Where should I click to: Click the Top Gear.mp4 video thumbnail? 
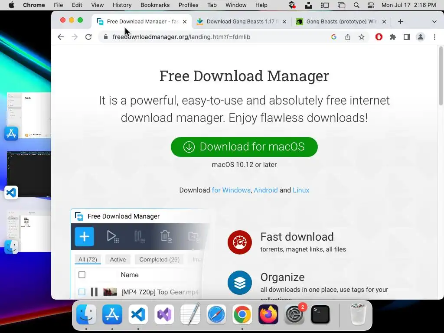click(110, 292)
